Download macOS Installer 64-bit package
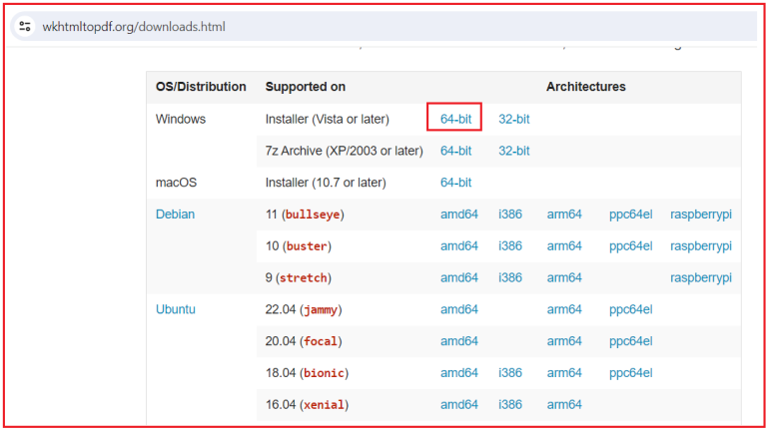The width and height of the screenshot is (767, 430). (x=455, y=183)
